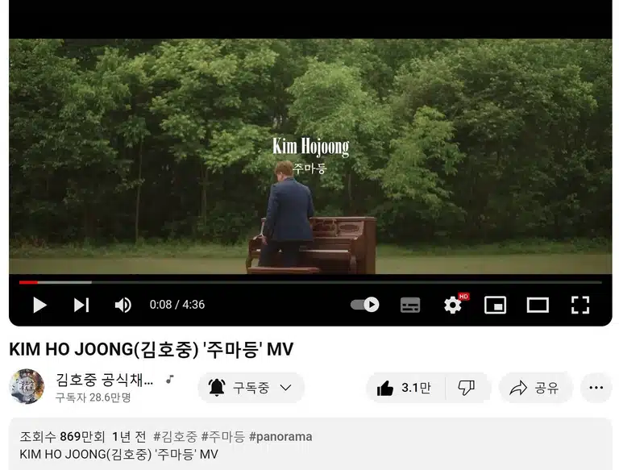Toggle subtitles closed captions button
The image size is (619, 470).
(410, 305)
